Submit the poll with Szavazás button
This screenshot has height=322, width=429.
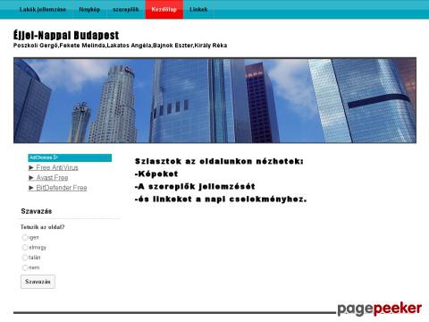coord(38,282)
